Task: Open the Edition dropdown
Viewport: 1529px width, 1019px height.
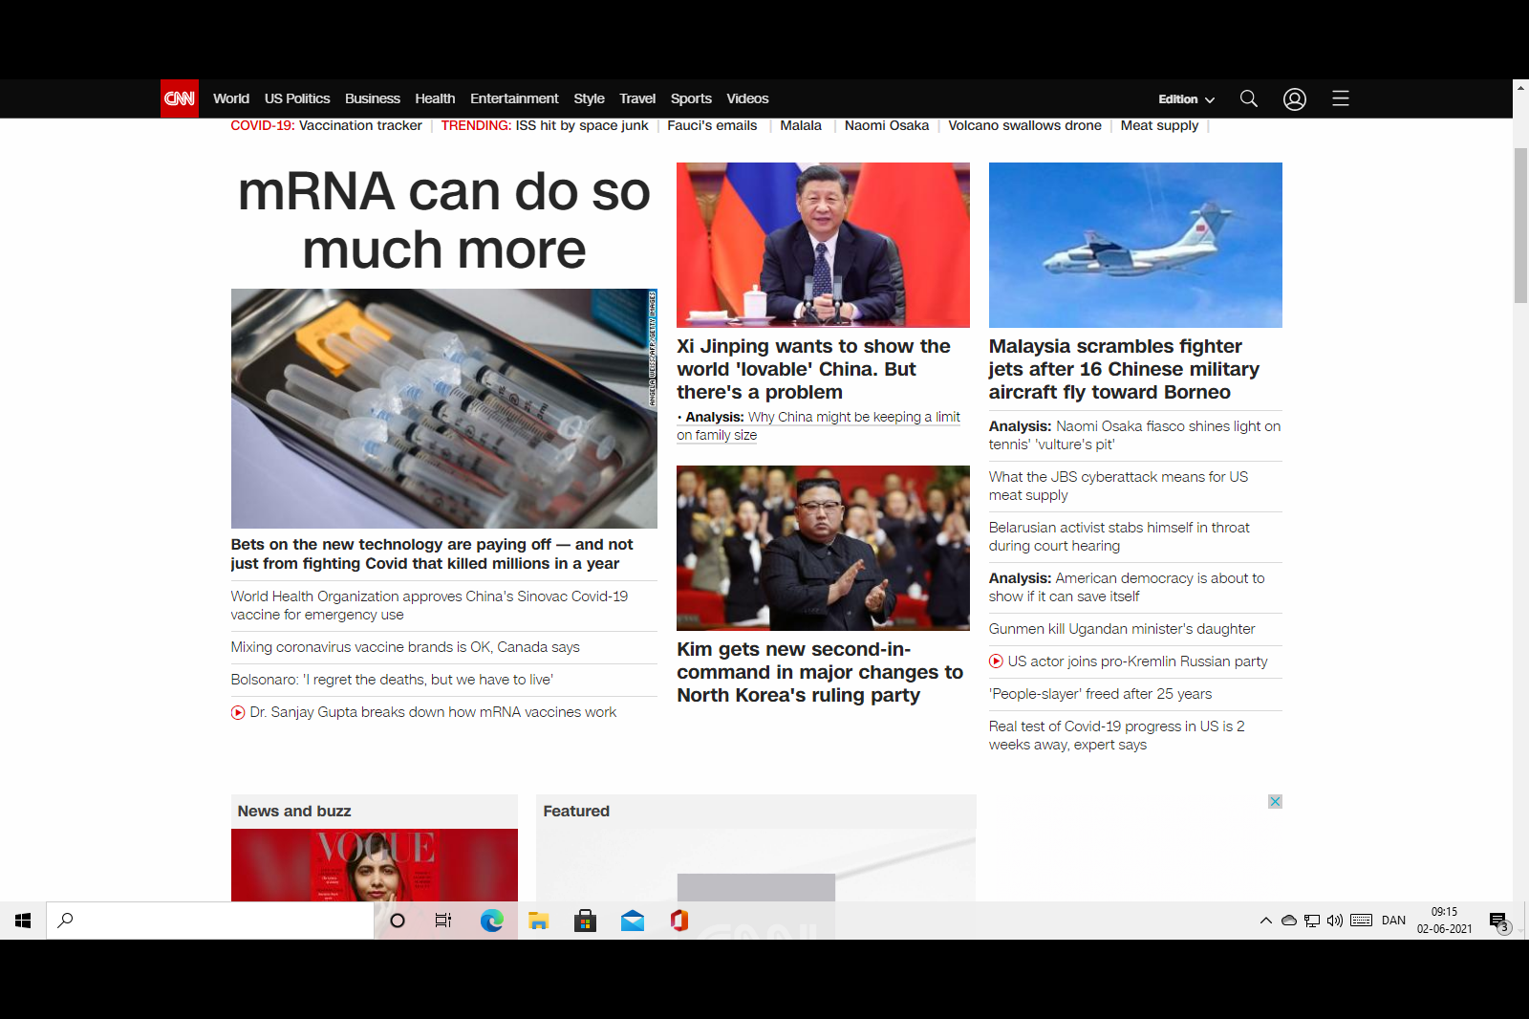Action: pyautogui.click(x=1185, y=98)
